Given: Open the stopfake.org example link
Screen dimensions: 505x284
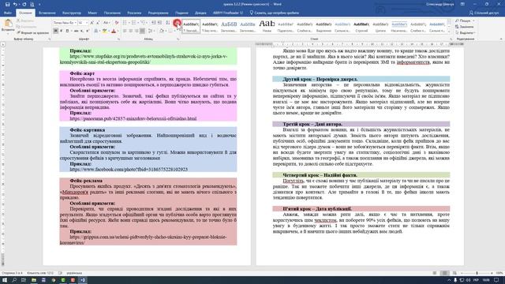Looking at the screenshot, I should pos(144,59).
